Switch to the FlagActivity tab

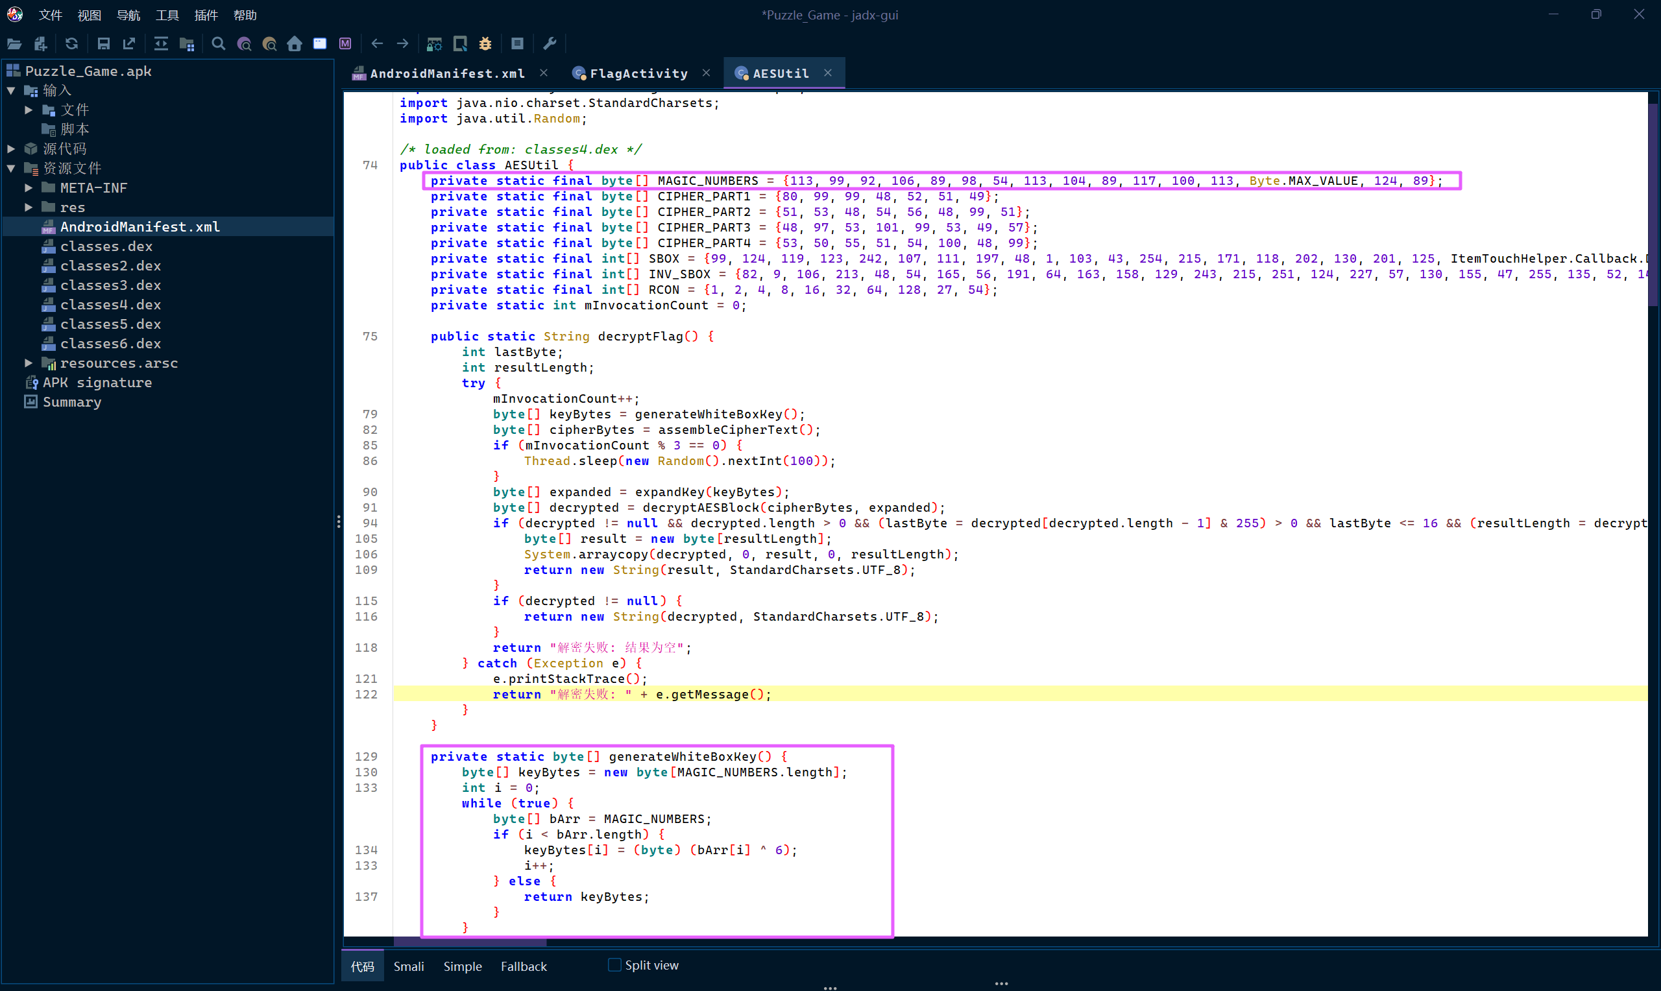pos(638,73)
